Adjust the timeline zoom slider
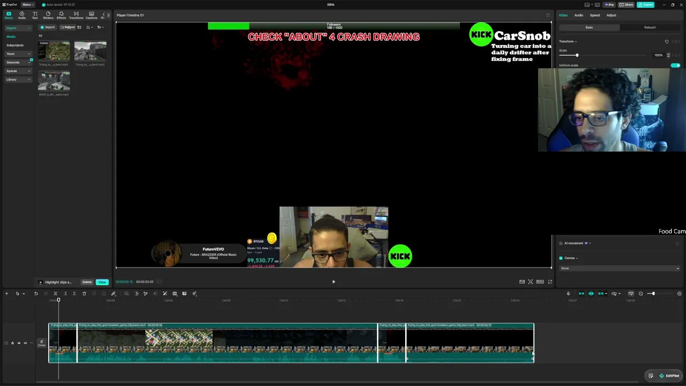Viewport: 686px width, 386px height. [x=653, y=294]
